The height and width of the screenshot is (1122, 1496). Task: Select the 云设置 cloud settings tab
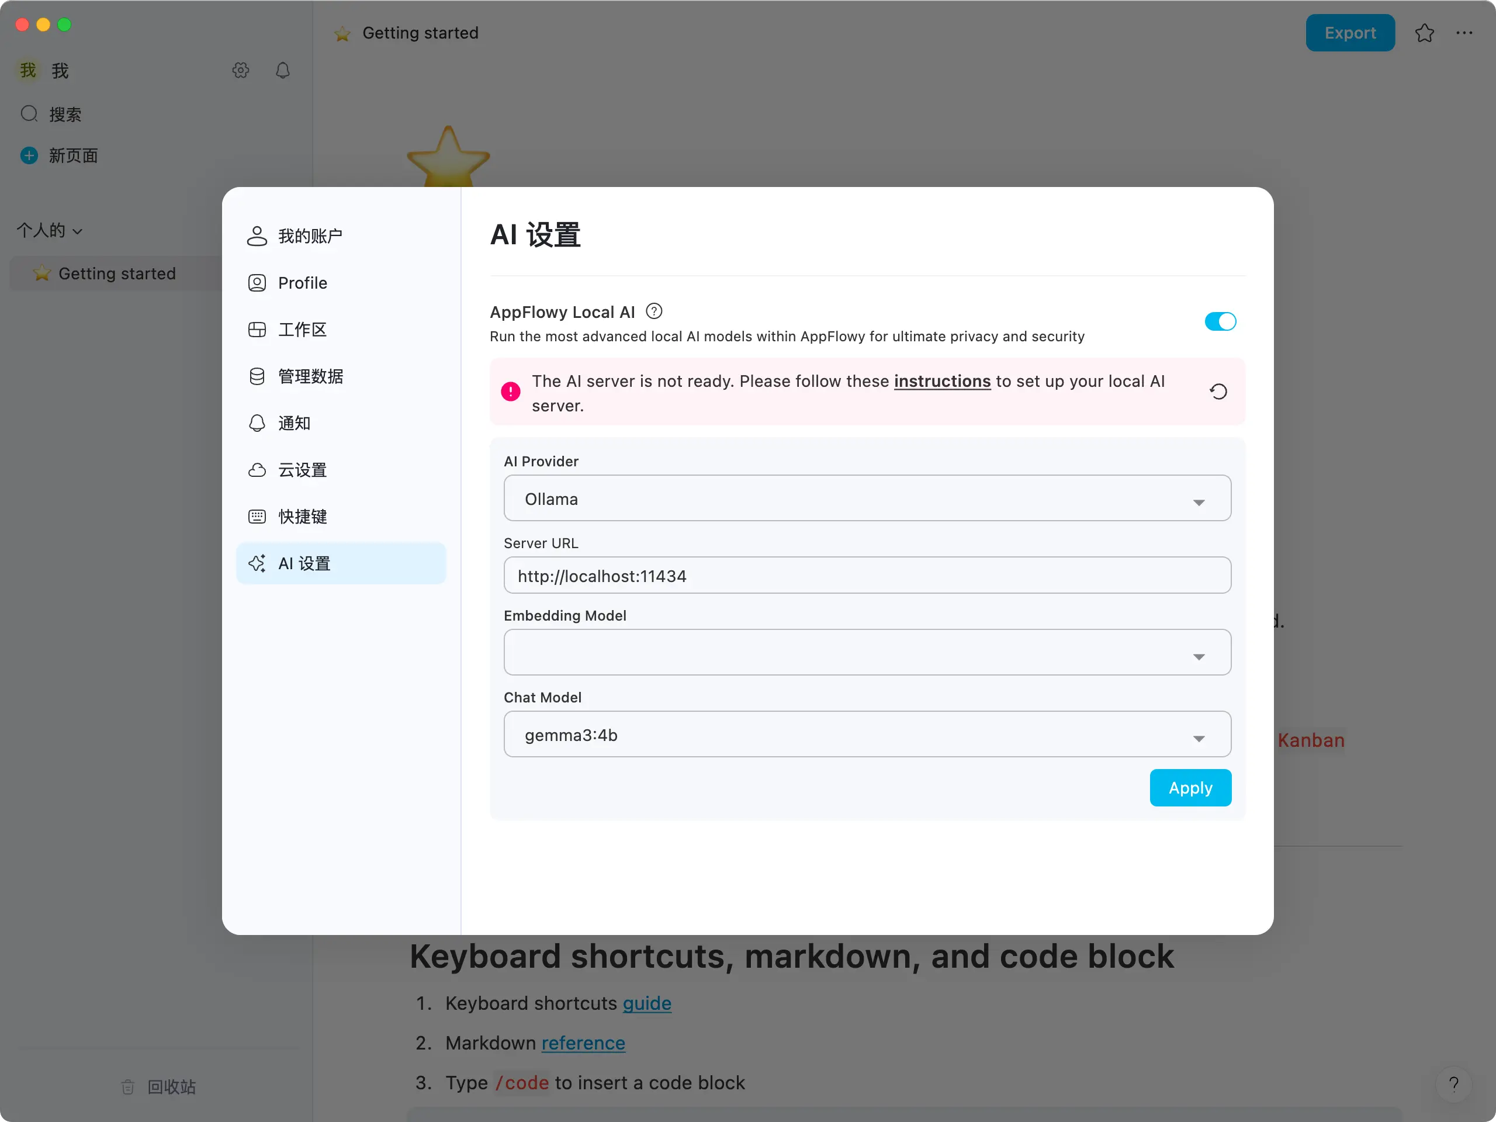click(302, 470)
